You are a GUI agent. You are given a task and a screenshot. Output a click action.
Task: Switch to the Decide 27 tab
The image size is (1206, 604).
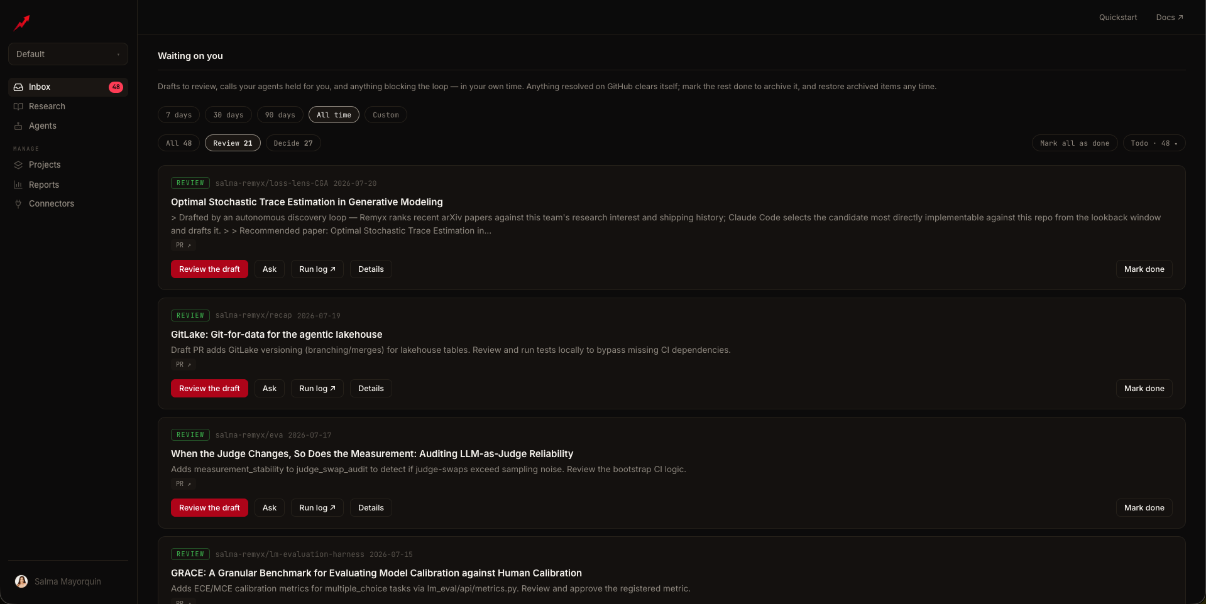pyautogui.click(x=293, y=143)
